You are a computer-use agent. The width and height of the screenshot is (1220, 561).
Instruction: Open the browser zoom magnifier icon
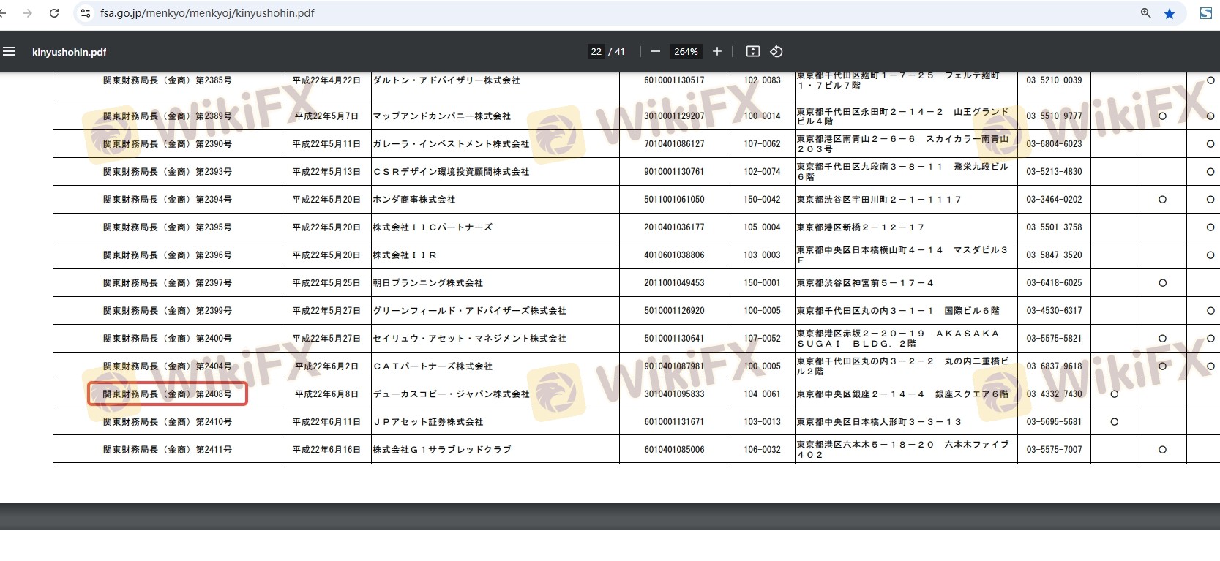1145,13
